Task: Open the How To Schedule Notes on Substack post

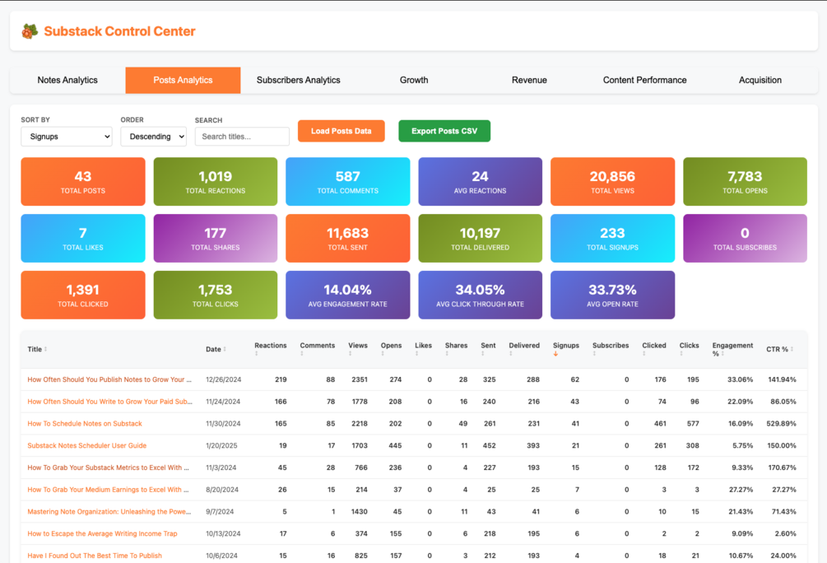Action: 85,424
